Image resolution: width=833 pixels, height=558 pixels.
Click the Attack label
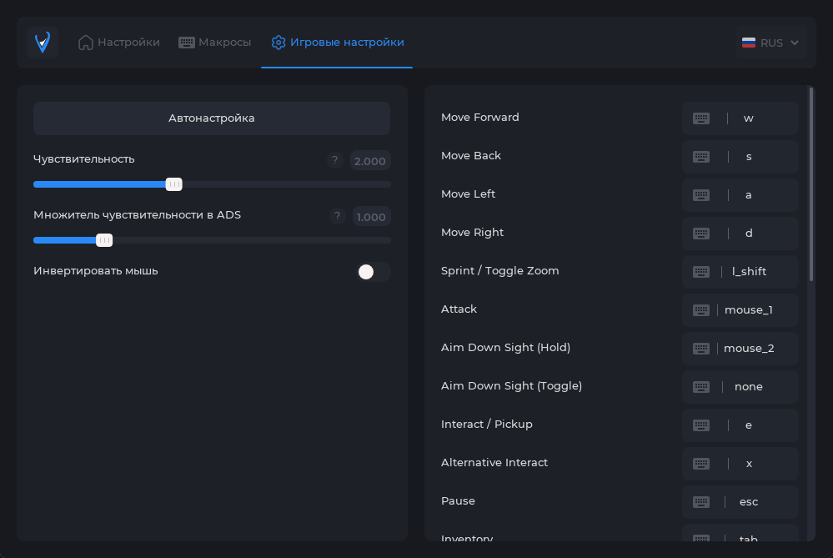click(459, 309)
